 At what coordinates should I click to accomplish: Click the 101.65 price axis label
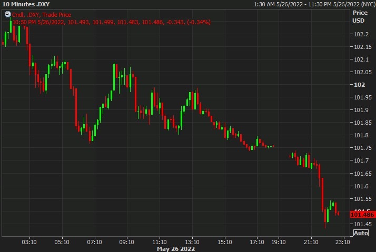pyautogui.click(x=363, y=174)
